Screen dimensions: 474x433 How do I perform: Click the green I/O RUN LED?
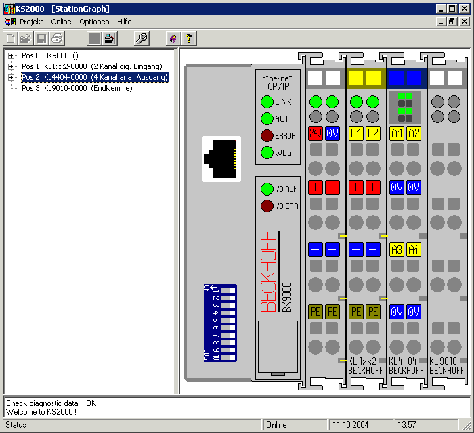tap(267, 189)
